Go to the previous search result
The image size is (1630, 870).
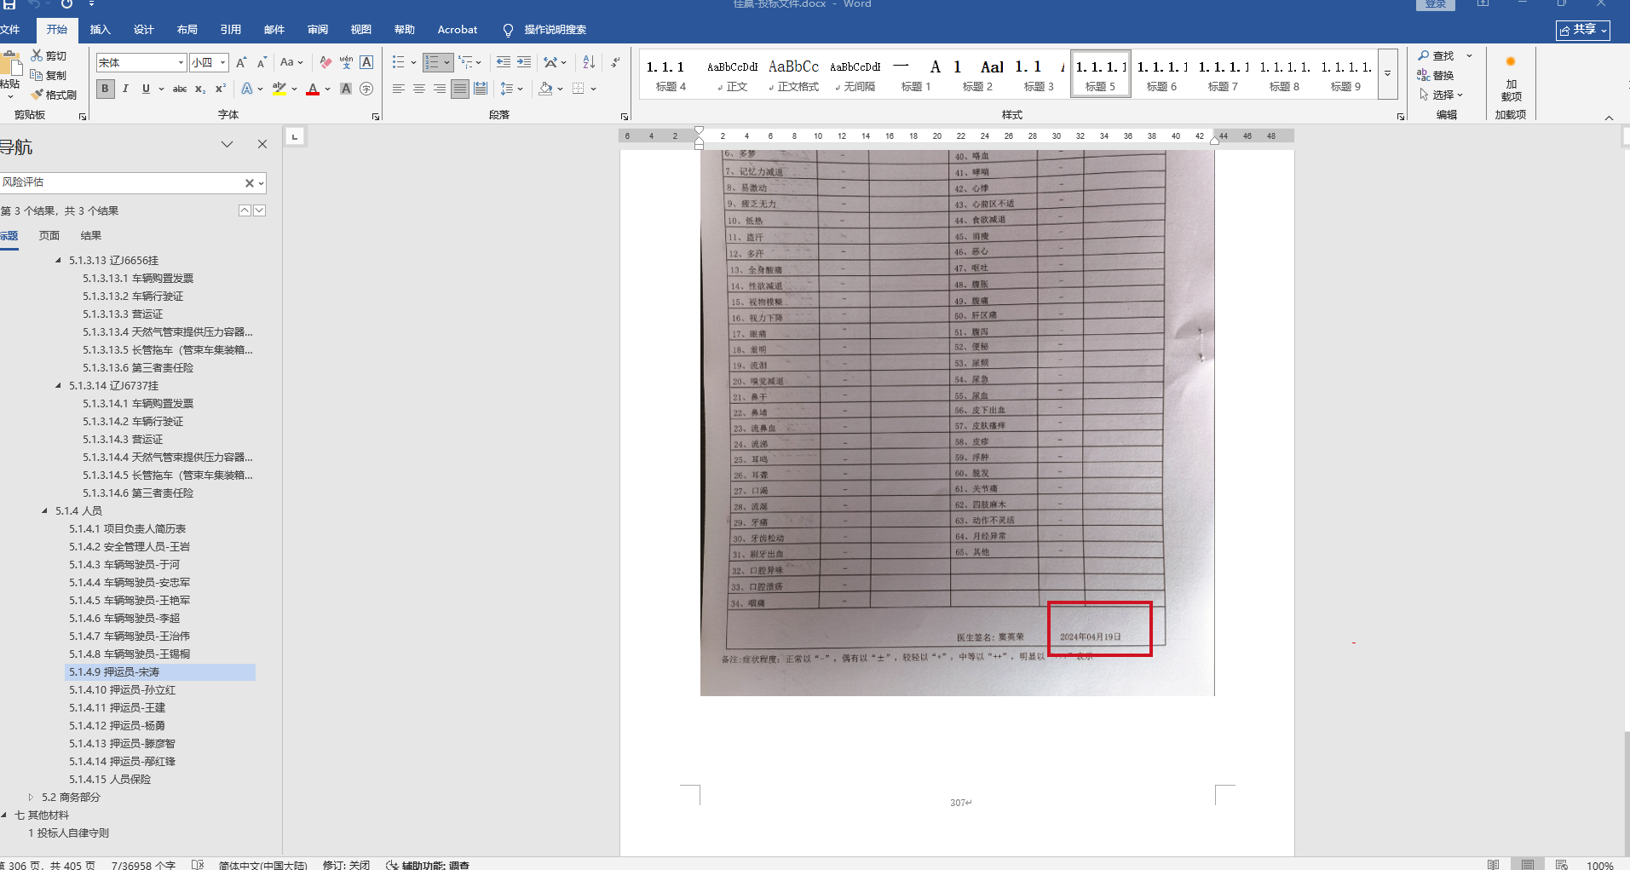pyautogui.click(x=245, y=210)
